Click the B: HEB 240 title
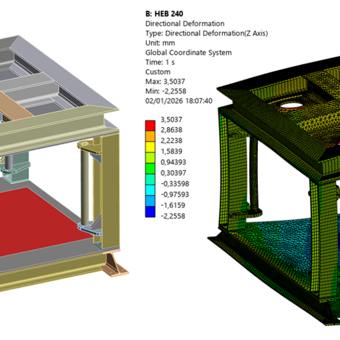340x340 pixels. [164, 14]
